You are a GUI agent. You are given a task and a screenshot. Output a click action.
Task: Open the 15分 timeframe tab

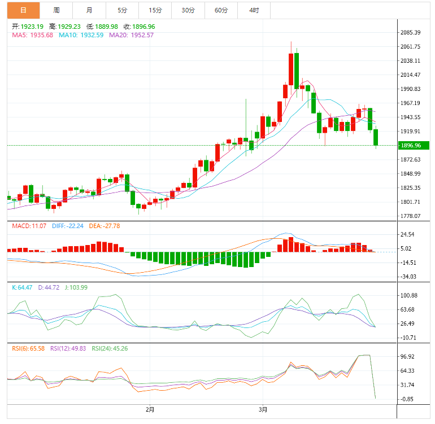coord(155,10)
